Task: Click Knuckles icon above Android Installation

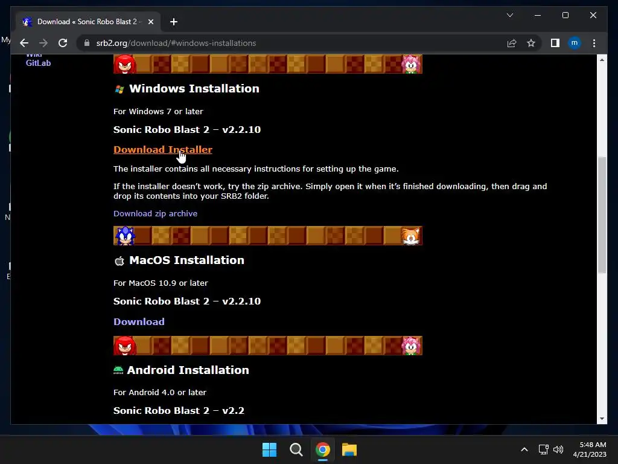Action: pyautogui.click(x=125, y=346)
